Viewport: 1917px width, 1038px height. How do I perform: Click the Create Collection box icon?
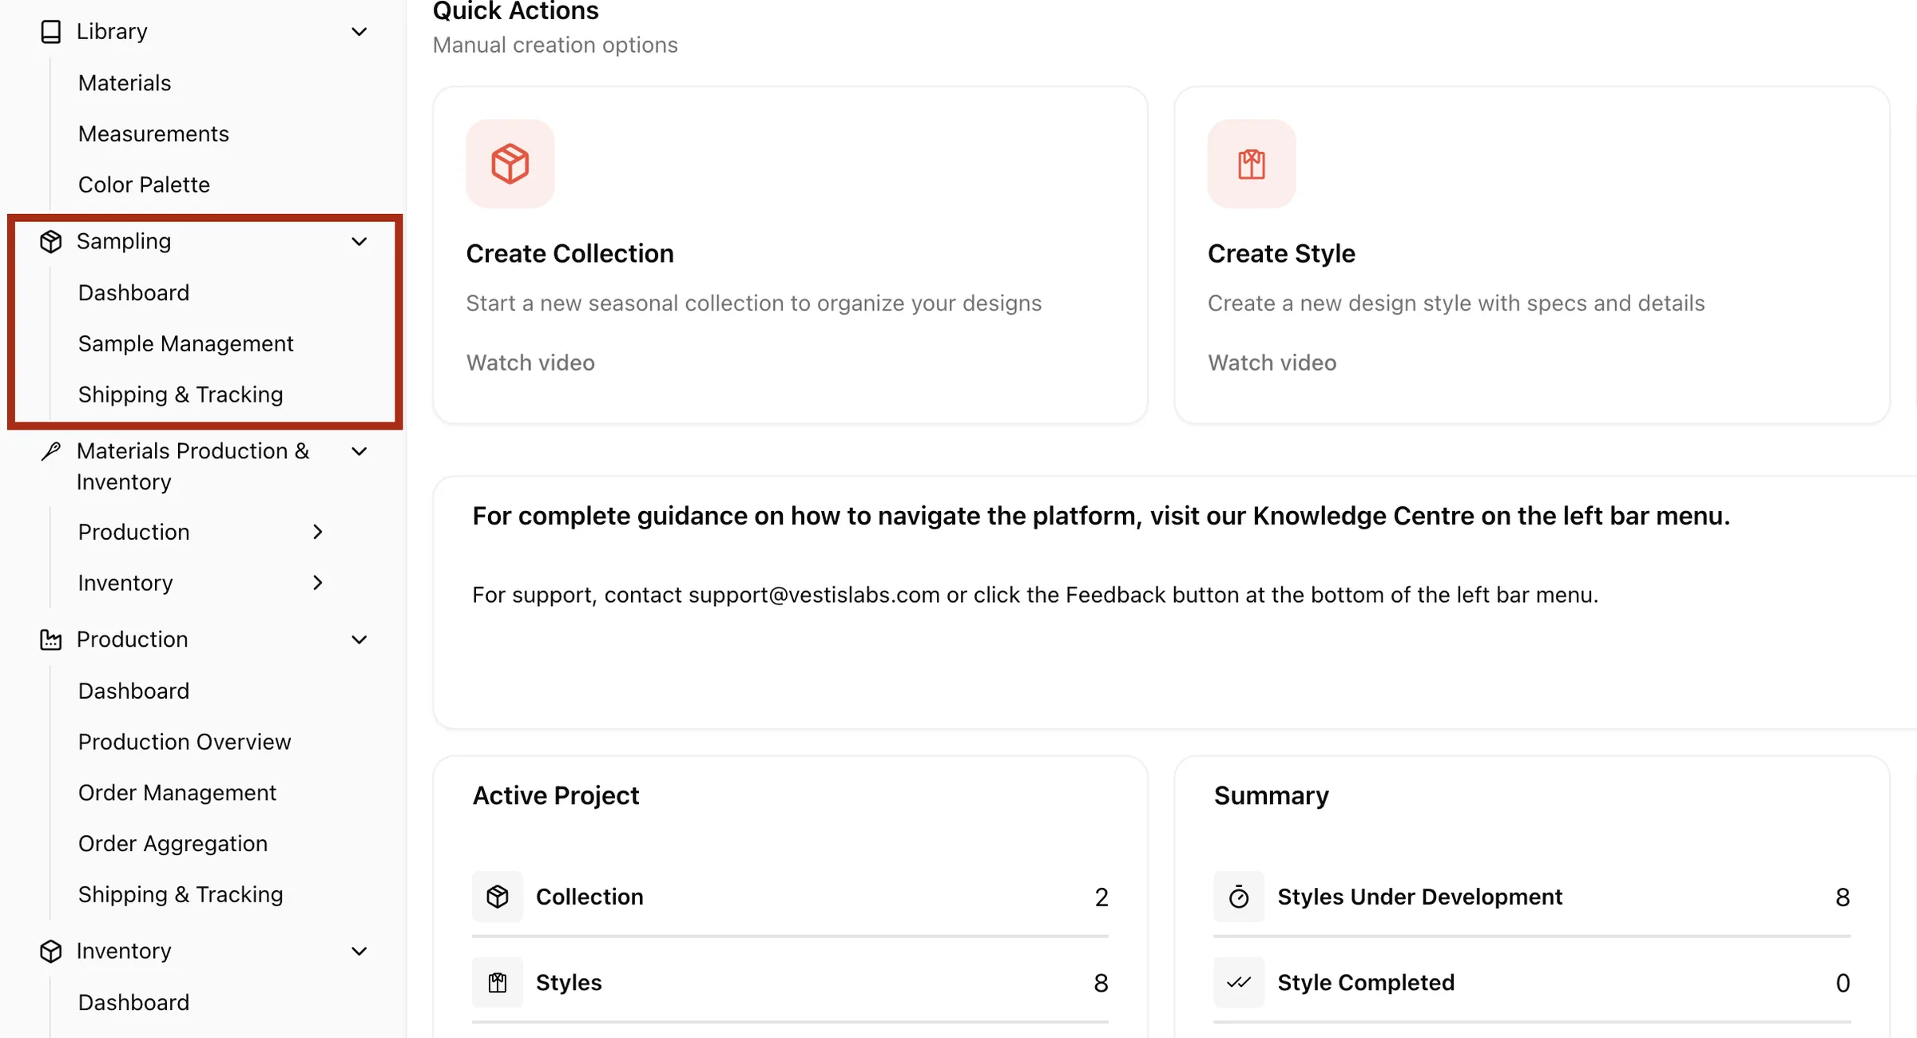pyautogui.click(x=510, y=164)
